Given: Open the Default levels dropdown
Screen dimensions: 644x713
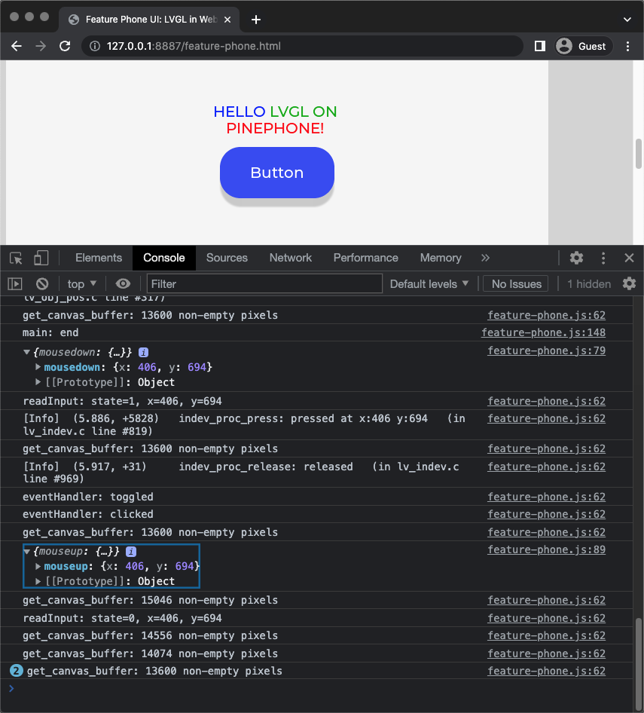Looking at the screenshot, I should point(429,284).
